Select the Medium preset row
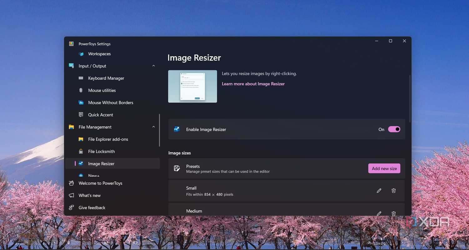This screenshot has height=250, width=469. [286, 209]
